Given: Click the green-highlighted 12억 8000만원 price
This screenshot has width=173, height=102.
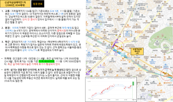Looking at the screenshot, I should pos(46,61).
